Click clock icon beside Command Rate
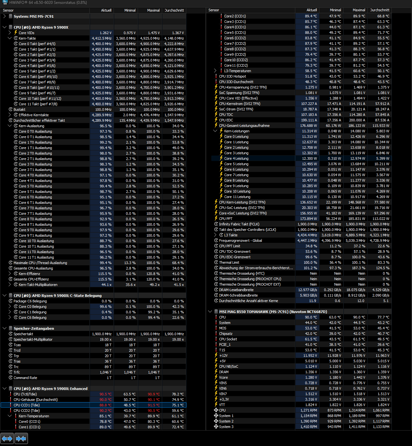412x446 pixels. coord(11,378)
